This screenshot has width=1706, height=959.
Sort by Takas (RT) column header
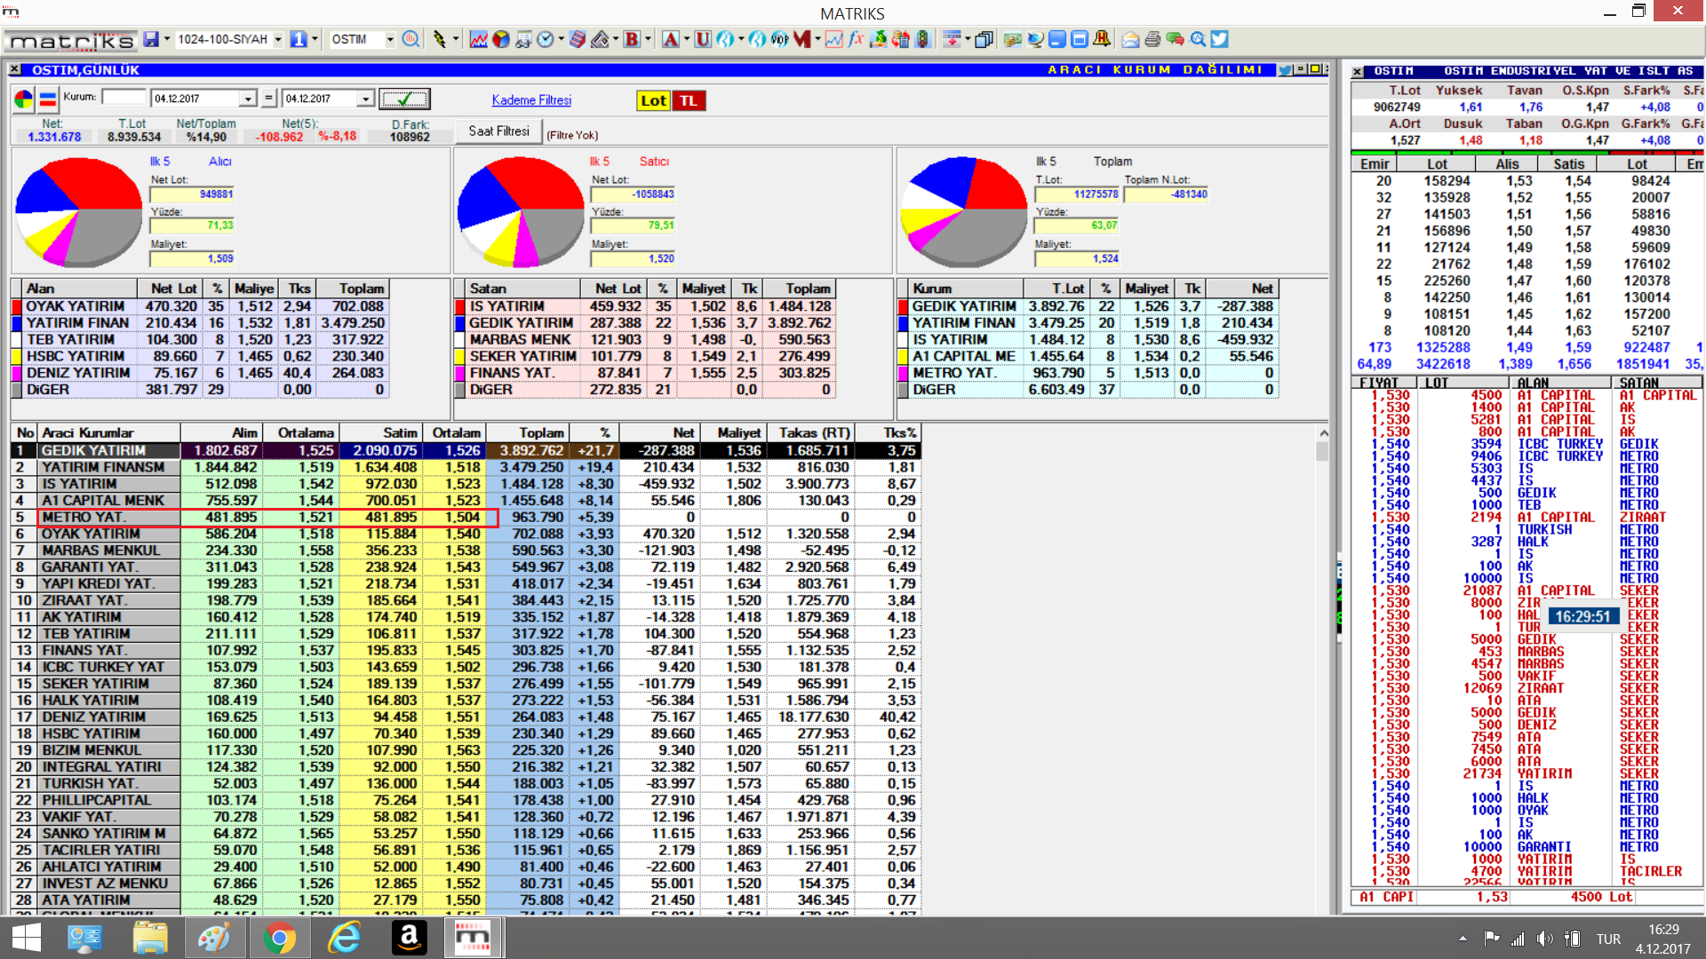811,432
